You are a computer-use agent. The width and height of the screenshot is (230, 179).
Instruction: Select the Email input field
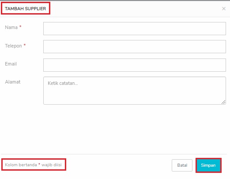coord(135,65)
